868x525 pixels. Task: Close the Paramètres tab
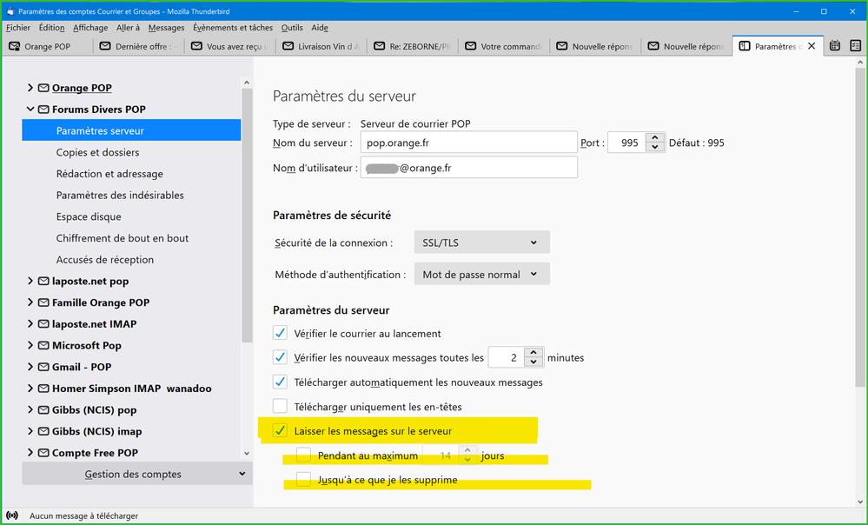point(812,47)
